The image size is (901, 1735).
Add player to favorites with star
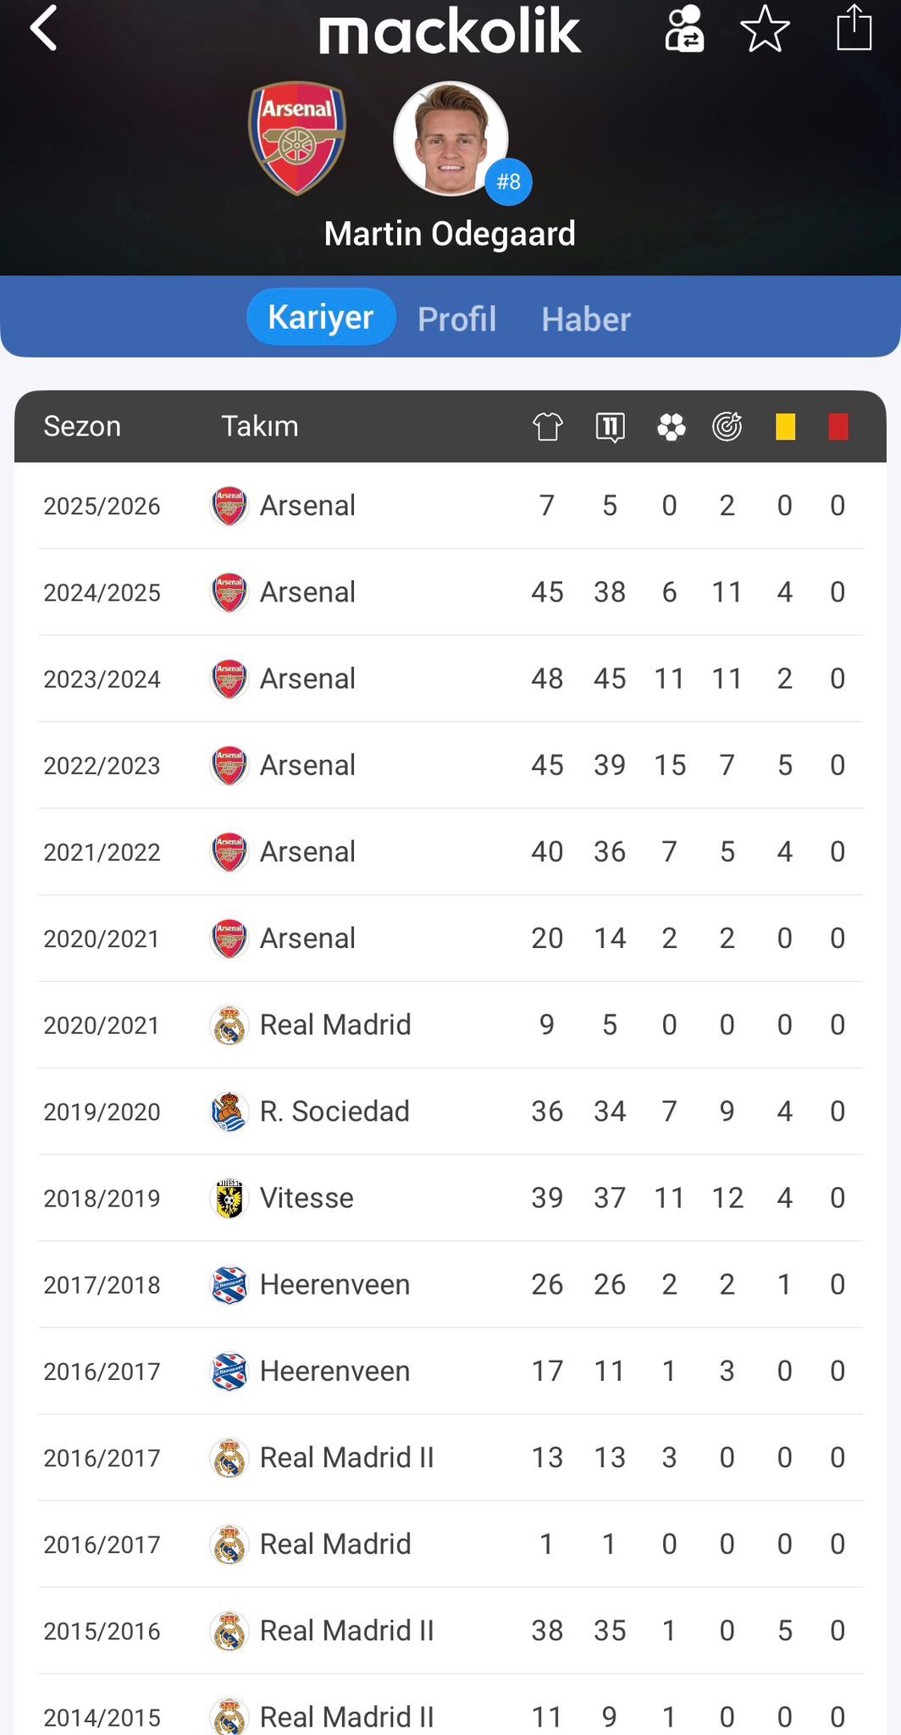[x=765, y=29]
